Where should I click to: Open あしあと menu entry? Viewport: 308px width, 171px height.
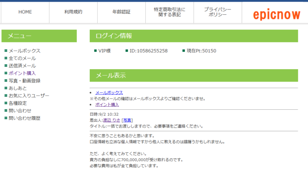click(17, 88)
